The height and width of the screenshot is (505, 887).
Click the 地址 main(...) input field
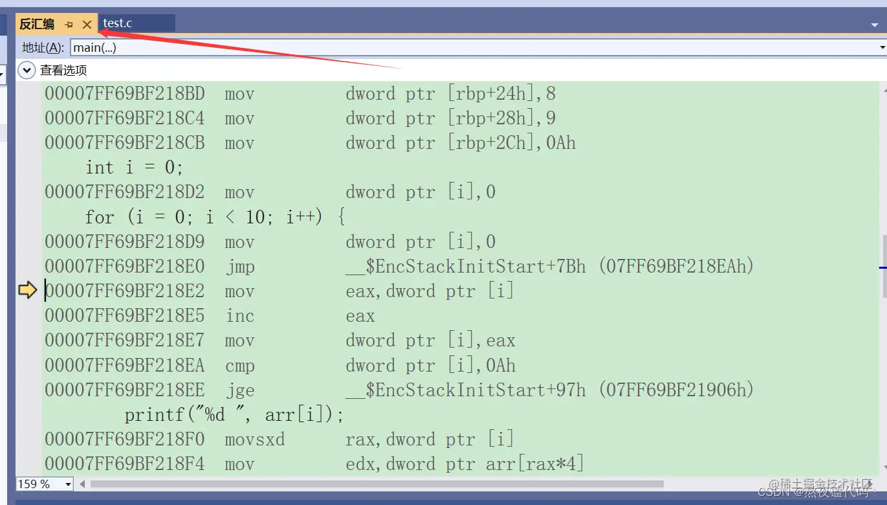click(474, 47)
